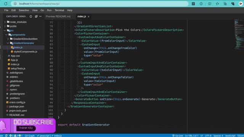244x137 pixels.
Task: Open README.md file in Explorer
Action: coord(16,115)
